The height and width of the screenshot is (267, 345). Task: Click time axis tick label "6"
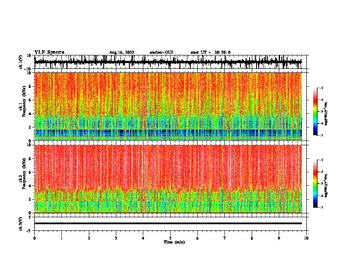pyautogui.click(x=198, y=238)
